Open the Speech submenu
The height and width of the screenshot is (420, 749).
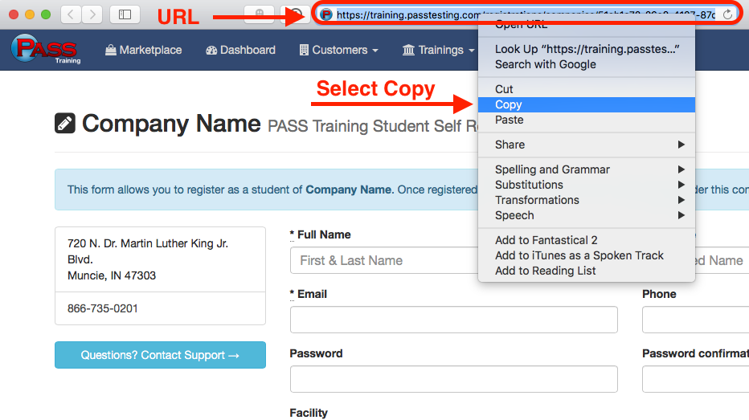coord(587,215)
